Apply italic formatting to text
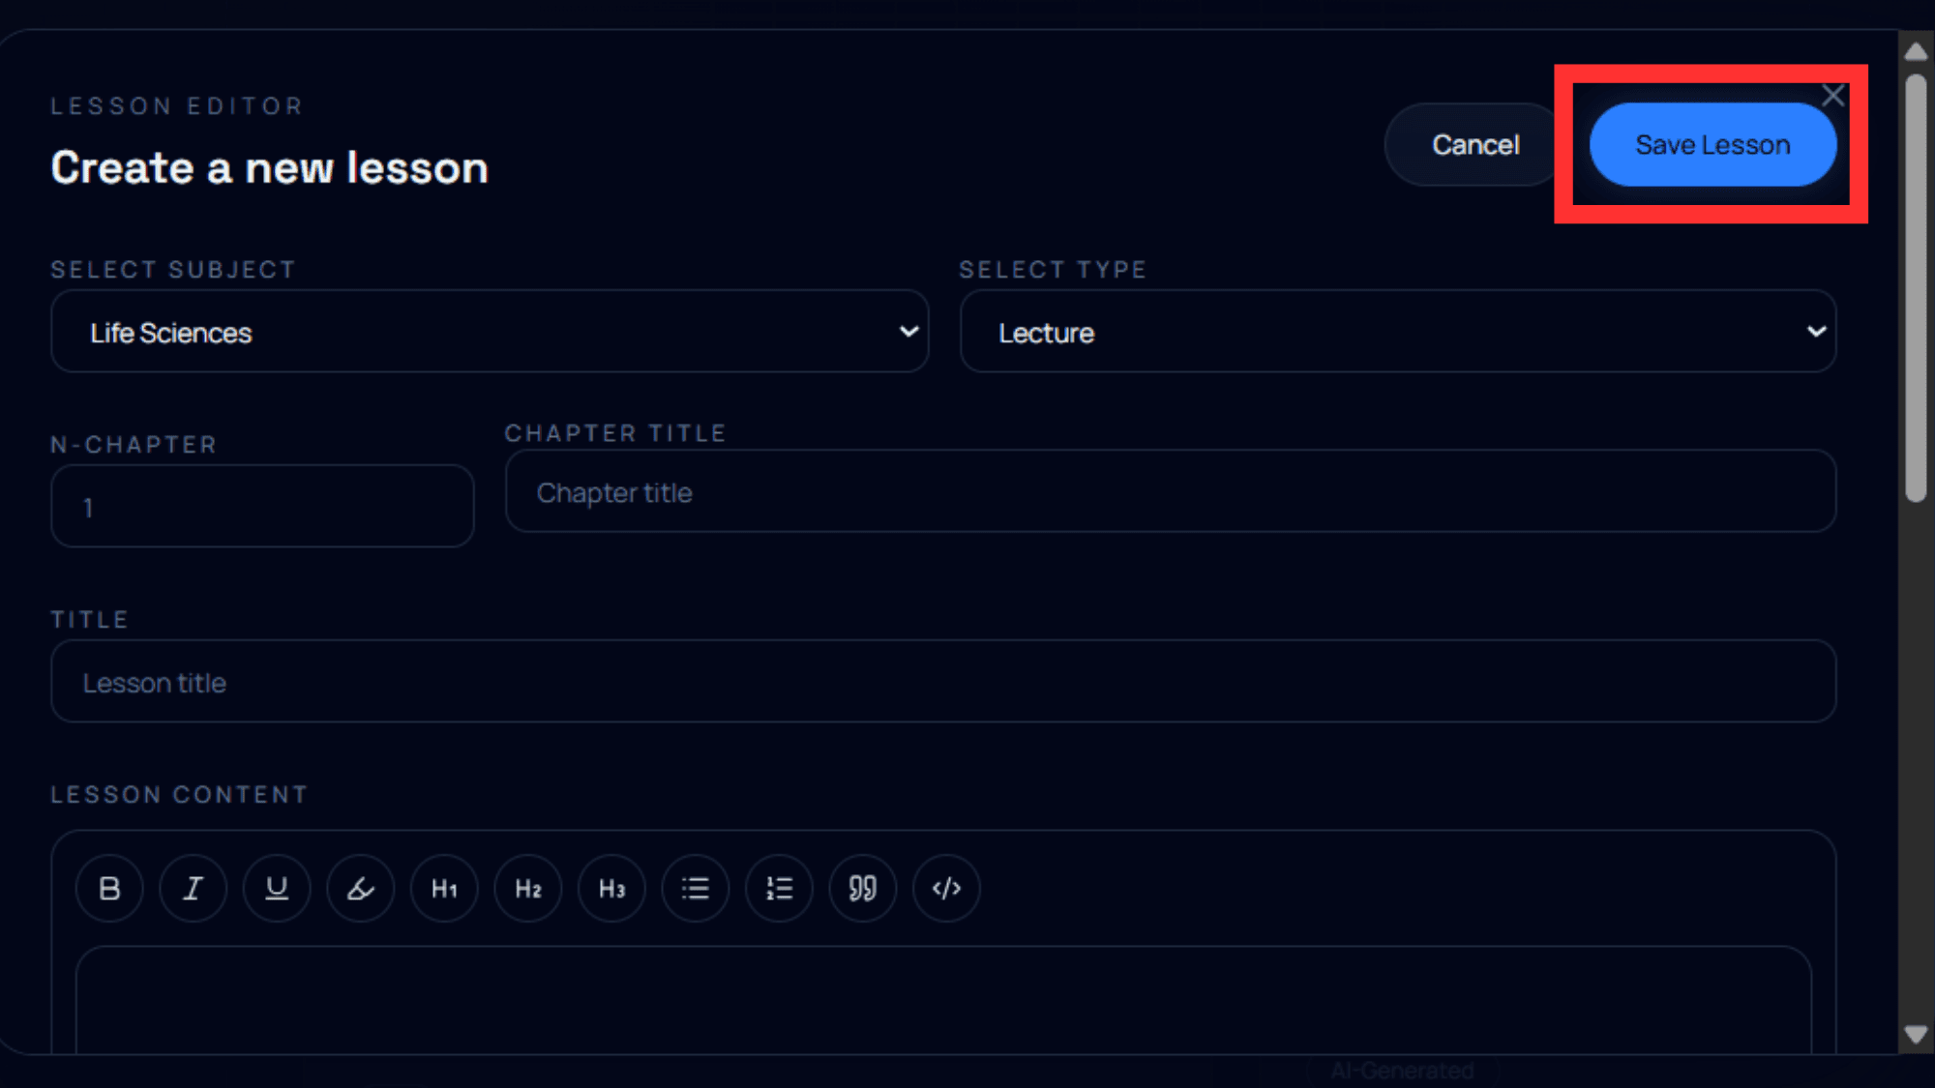 point(193,888)
